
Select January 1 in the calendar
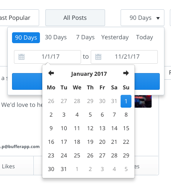(126, 101)
